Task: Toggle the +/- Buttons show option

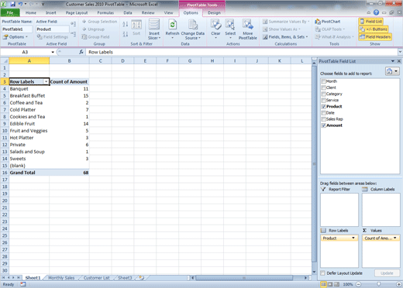Action: click(374, 29)
